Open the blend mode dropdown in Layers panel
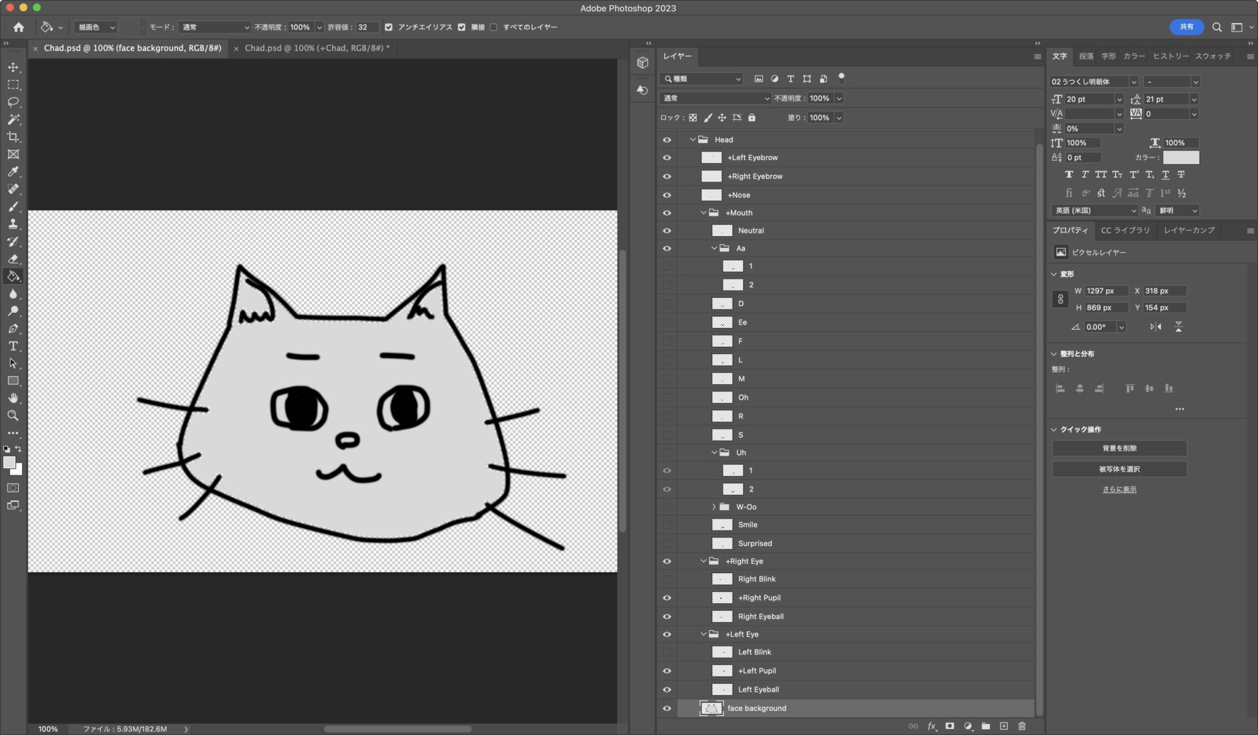1258x735 pixels. [714, 98]
